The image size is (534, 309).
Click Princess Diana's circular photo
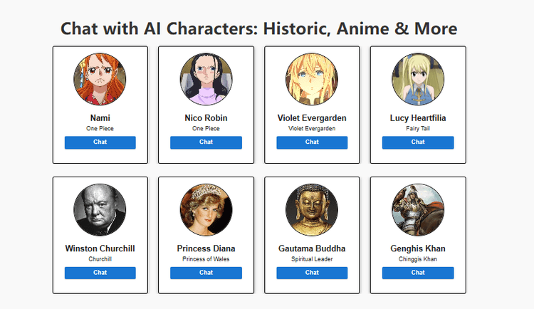pyautogui.click(x=206, y=210)
